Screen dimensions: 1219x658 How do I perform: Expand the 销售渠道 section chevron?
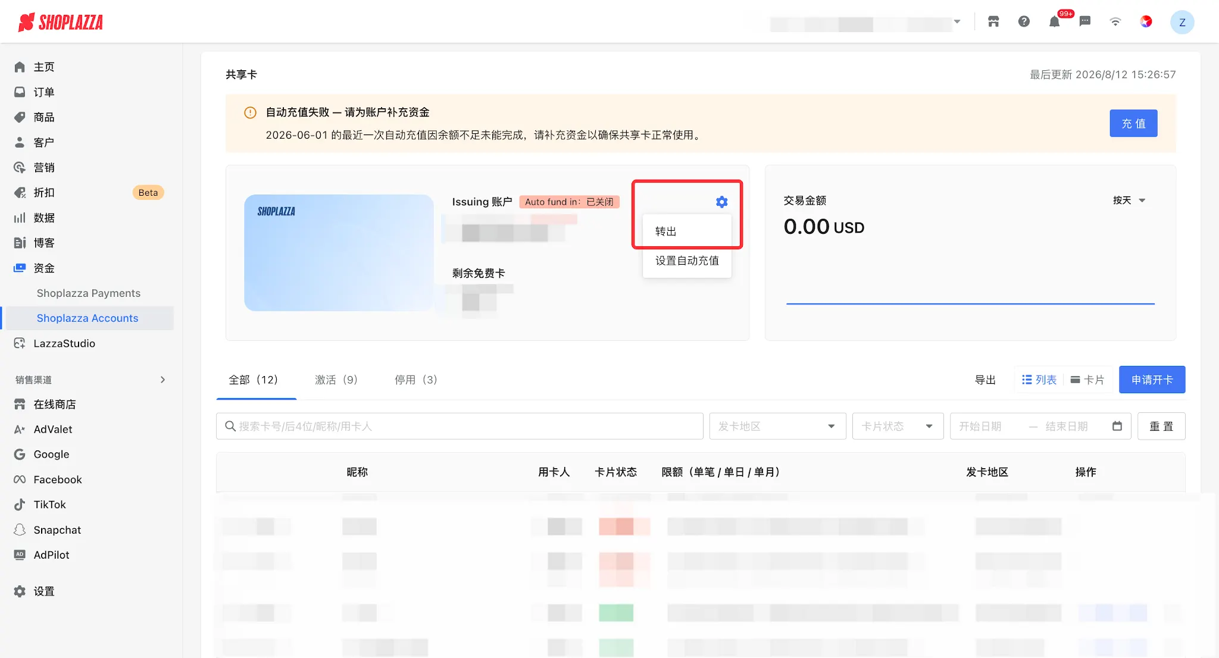pyautogui.click(x=162, y=380)
